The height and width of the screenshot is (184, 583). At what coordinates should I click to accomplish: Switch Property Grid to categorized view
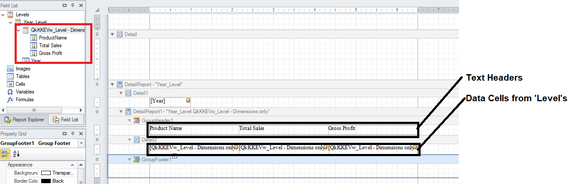click(x=6, y=154)
